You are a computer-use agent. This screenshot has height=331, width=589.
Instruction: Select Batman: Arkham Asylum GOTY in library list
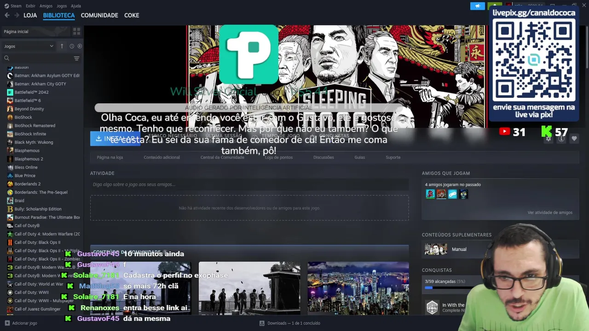43,75
